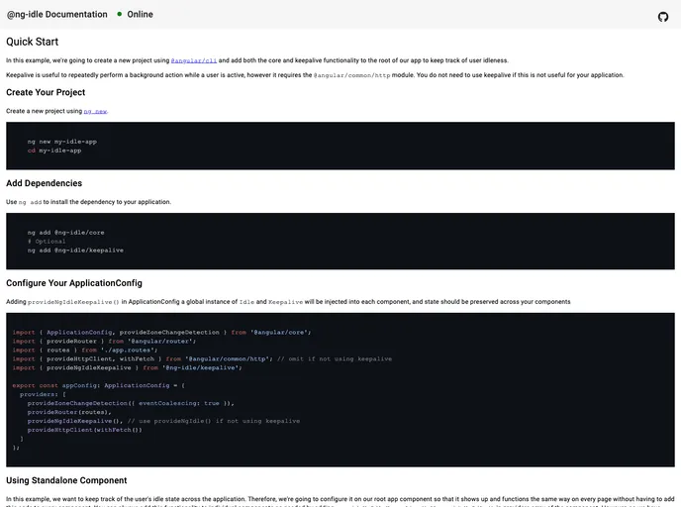Click the provideHttpClient(withFetch()) code line

[x=84, y=430]
